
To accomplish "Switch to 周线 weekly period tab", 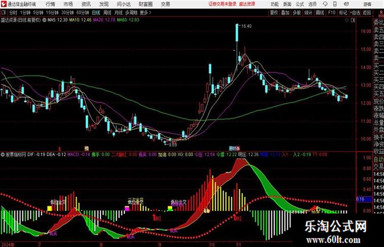I will (x=107, y=13).
